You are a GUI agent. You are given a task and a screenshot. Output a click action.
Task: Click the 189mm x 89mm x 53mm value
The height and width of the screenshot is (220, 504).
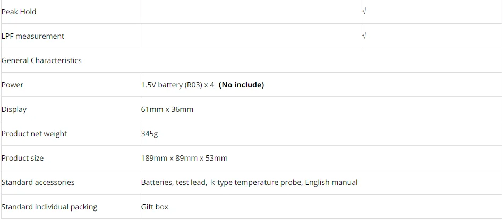click(x=184, y=158)
